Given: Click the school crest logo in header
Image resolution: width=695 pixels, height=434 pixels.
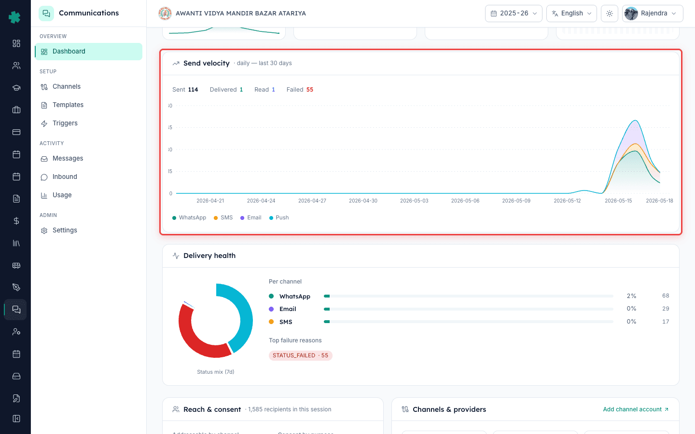Looking at the screenshot, I should click(x=165, y=14).
